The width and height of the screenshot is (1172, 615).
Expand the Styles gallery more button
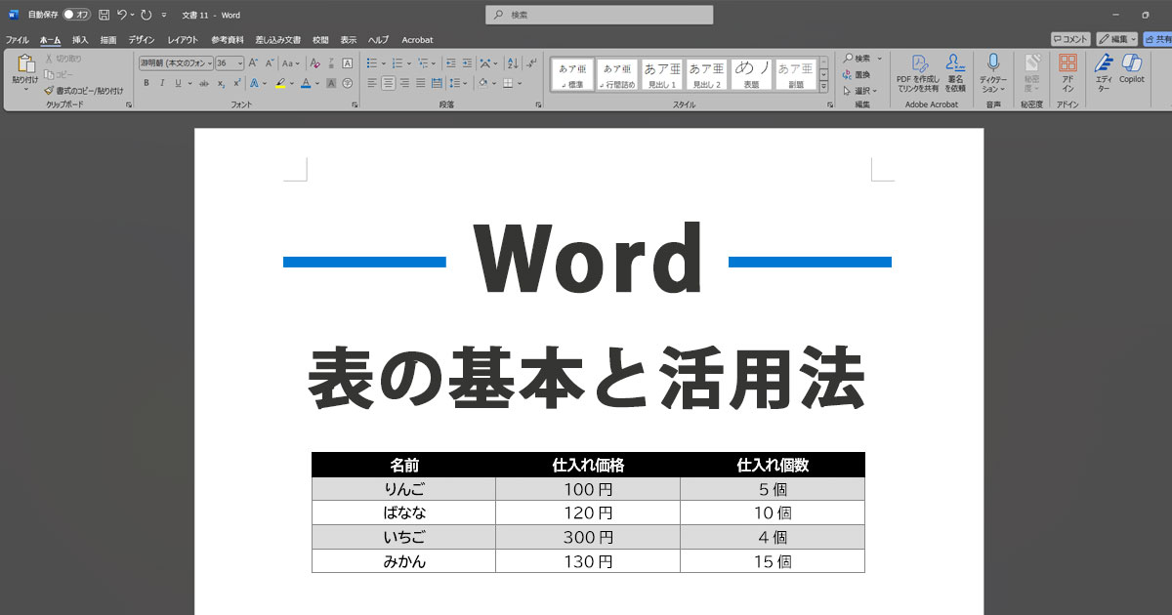coord(823,86)
